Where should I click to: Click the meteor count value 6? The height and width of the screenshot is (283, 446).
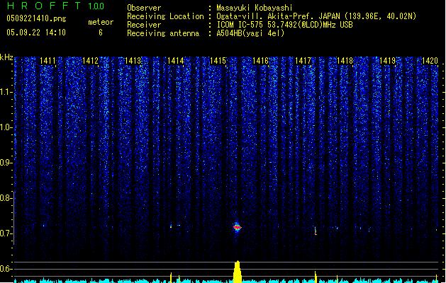coord(101,33)
